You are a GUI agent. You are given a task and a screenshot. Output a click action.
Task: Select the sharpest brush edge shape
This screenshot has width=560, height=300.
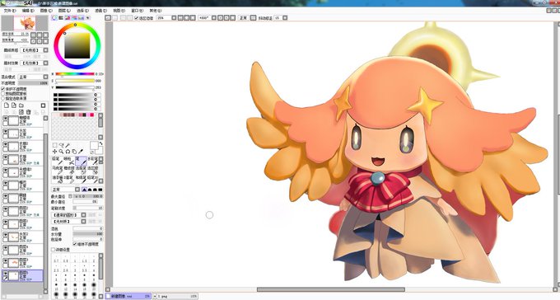click(x=85, y=190)
